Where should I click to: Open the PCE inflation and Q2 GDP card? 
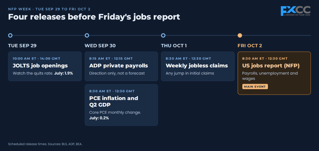click(121, 105)
